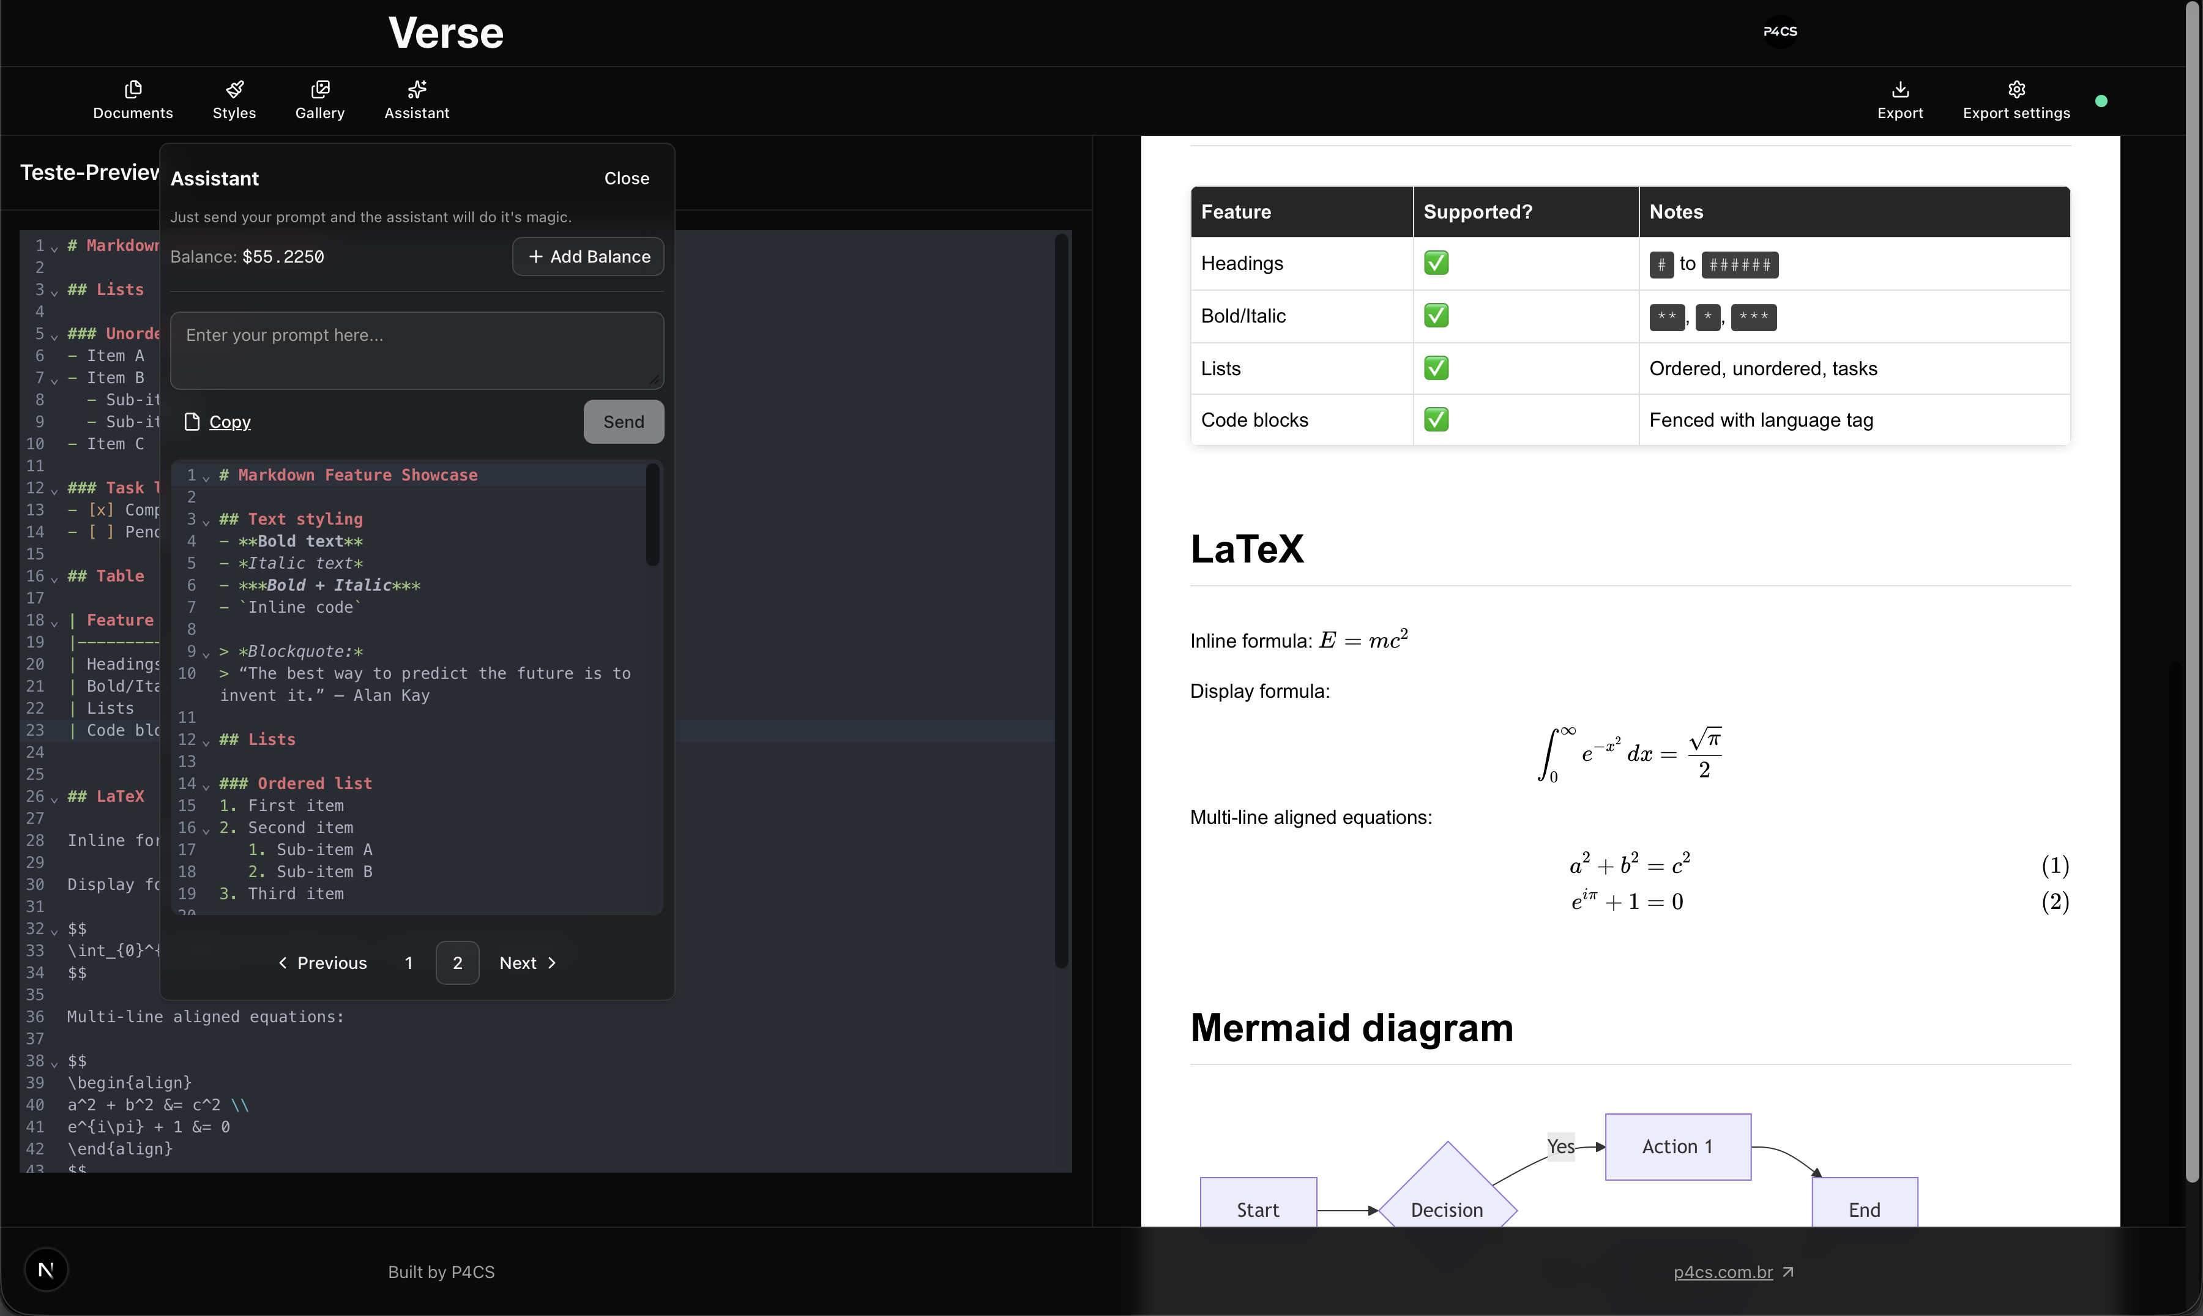Open the Documents panel

[133, 97]
